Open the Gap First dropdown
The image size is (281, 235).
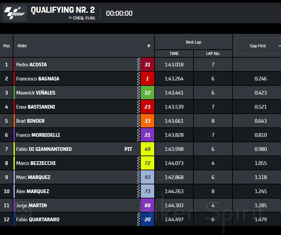pyautogui.click(x=258, y=46)
